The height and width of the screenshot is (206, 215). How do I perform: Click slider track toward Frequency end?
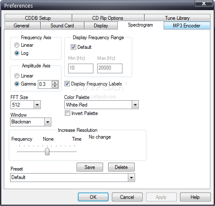[x=31, y=152]
